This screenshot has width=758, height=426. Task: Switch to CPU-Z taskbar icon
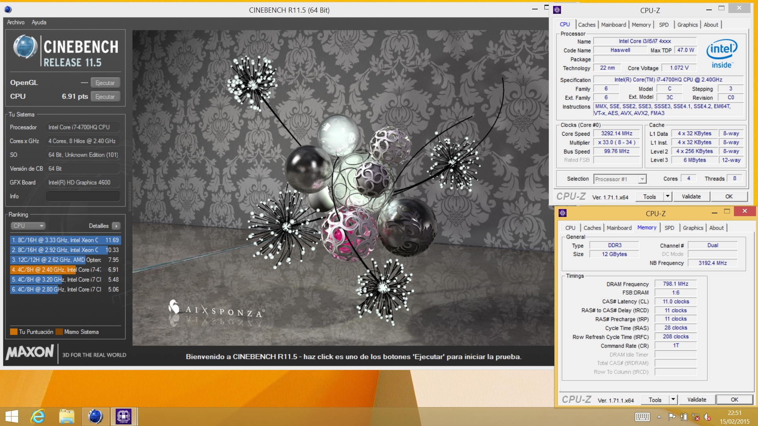tap(124, 417)
